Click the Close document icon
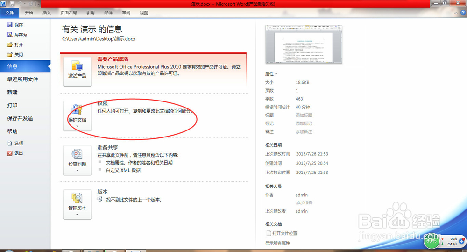Viewport: 467px width, 252px height. [x=10, y=55]
